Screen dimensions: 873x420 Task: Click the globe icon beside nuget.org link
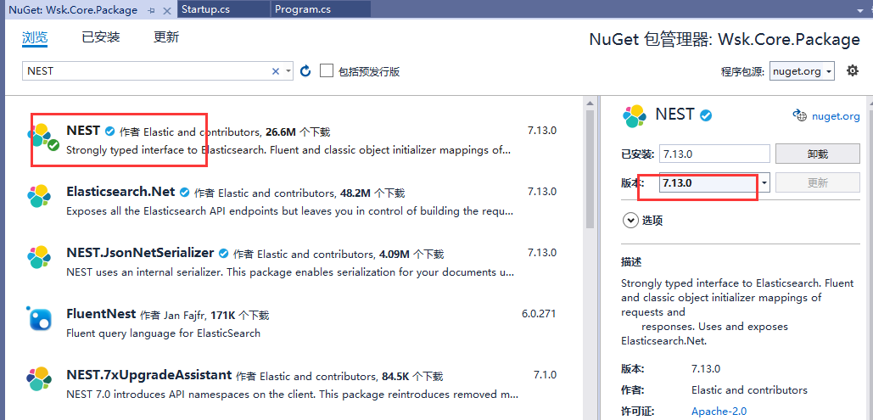[799, 116]
